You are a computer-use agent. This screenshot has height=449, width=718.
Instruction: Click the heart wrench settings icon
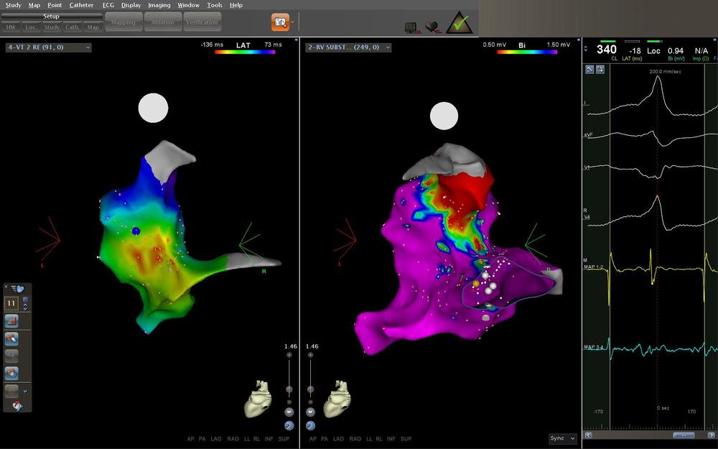pyautogui.click(x=17, y=406)
